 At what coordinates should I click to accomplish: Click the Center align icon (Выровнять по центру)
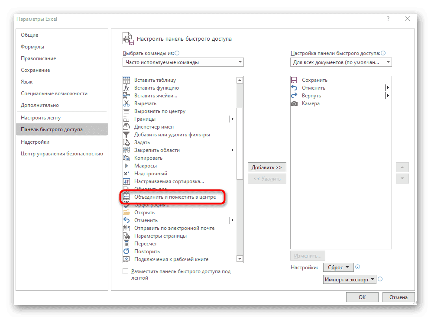[126, 111]
